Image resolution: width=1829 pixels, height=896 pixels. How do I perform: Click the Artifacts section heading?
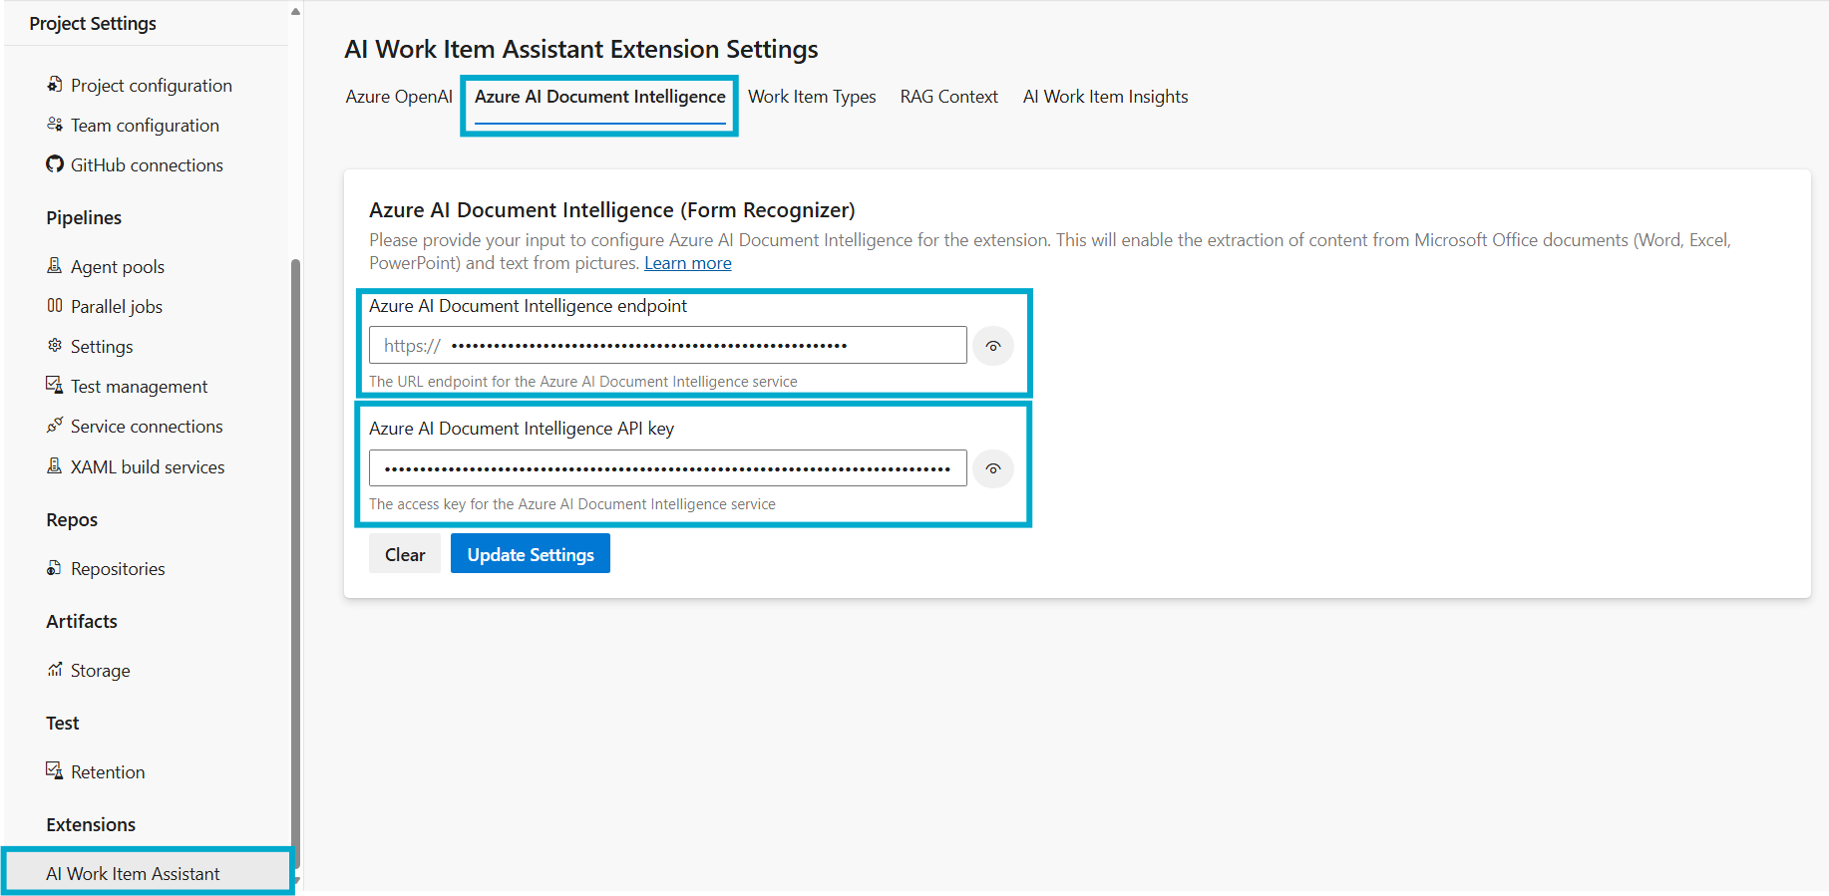coord(82,621)
